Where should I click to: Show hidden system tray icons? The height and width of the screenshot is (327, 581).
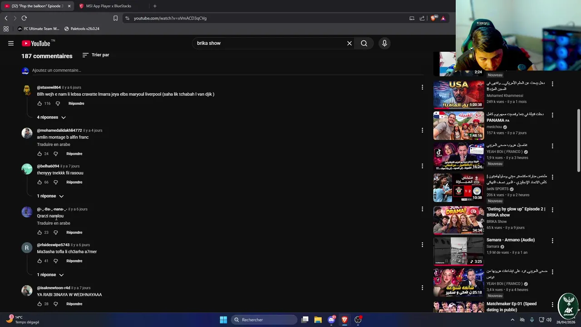coord(512,320)
